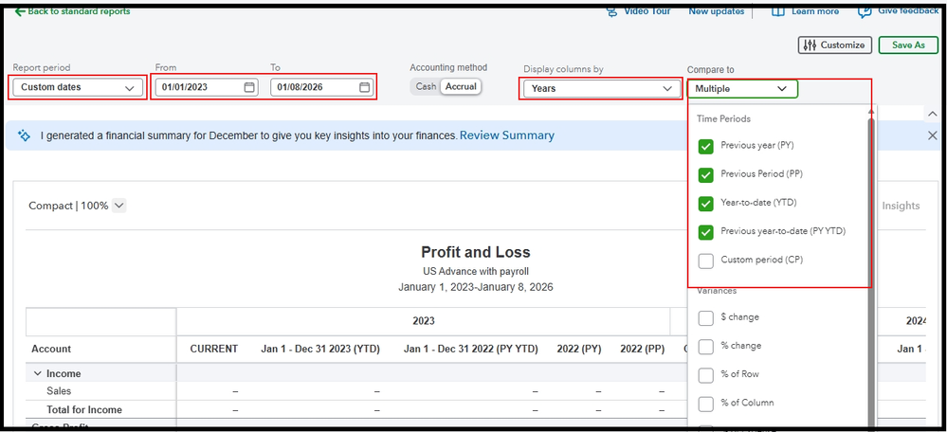Click the sparkle AI summary icon
Image resolution: width=947 pixels, height=432 pixels.
click(x=24, y=135)
